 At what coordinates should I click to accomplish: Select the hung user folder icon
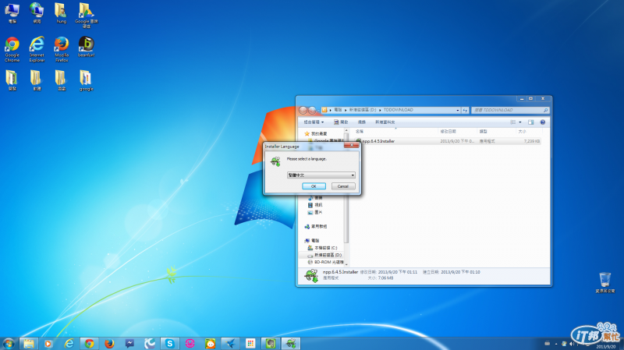62,13
